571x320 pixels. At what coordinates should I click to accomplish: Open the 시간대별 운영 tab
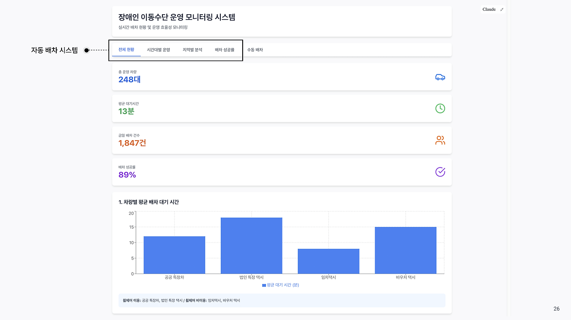158,50
